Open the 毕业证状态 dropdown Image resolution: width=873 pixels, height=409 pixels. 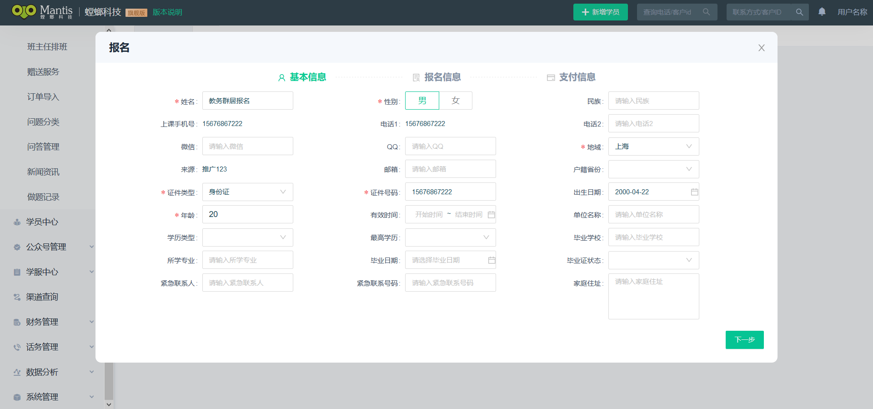(653, 260)
